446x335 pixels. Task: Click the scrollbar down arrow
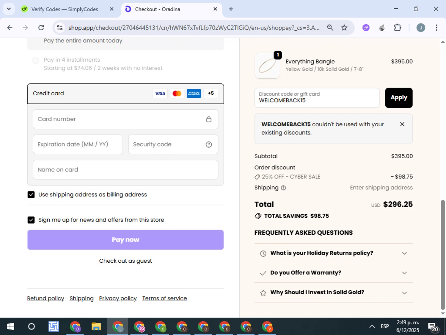coord(443,314)
